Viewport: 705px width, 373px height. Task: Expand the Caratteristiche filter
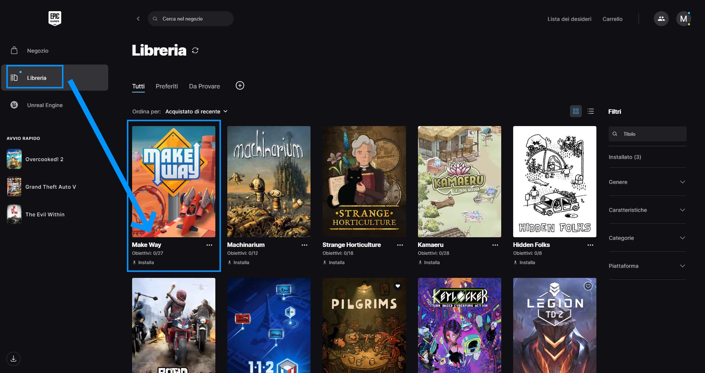click(x=647, y=210)
